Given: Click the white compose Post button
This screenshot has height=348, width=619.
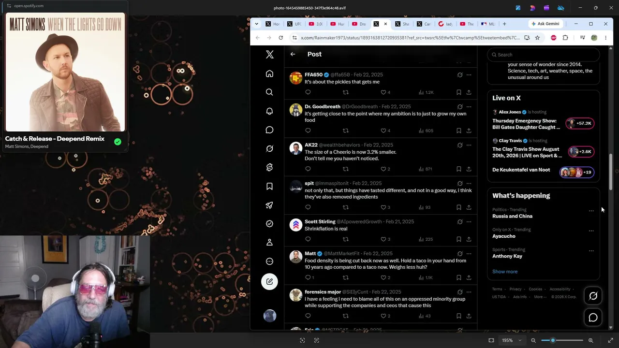Looking at the screenshot, I should pyautogui.click(x=269, y=281).
